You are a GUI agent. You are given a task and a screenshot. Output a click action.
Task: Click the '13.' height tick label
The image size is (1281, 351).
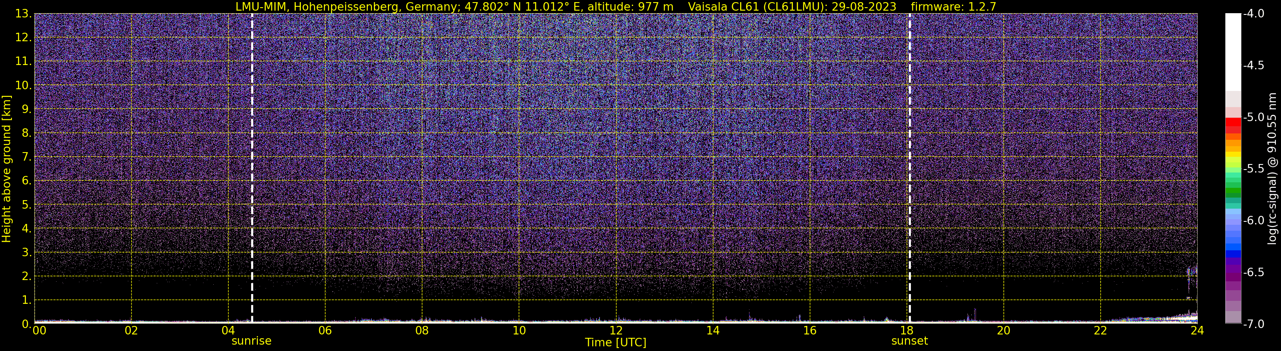pyautogui.click(x=23, y=14)
